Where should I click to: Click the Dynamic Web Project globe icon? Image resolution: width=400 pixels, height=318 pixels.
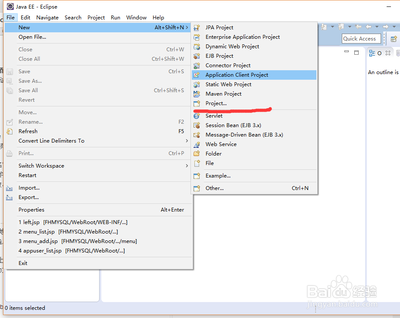[197, 47]
